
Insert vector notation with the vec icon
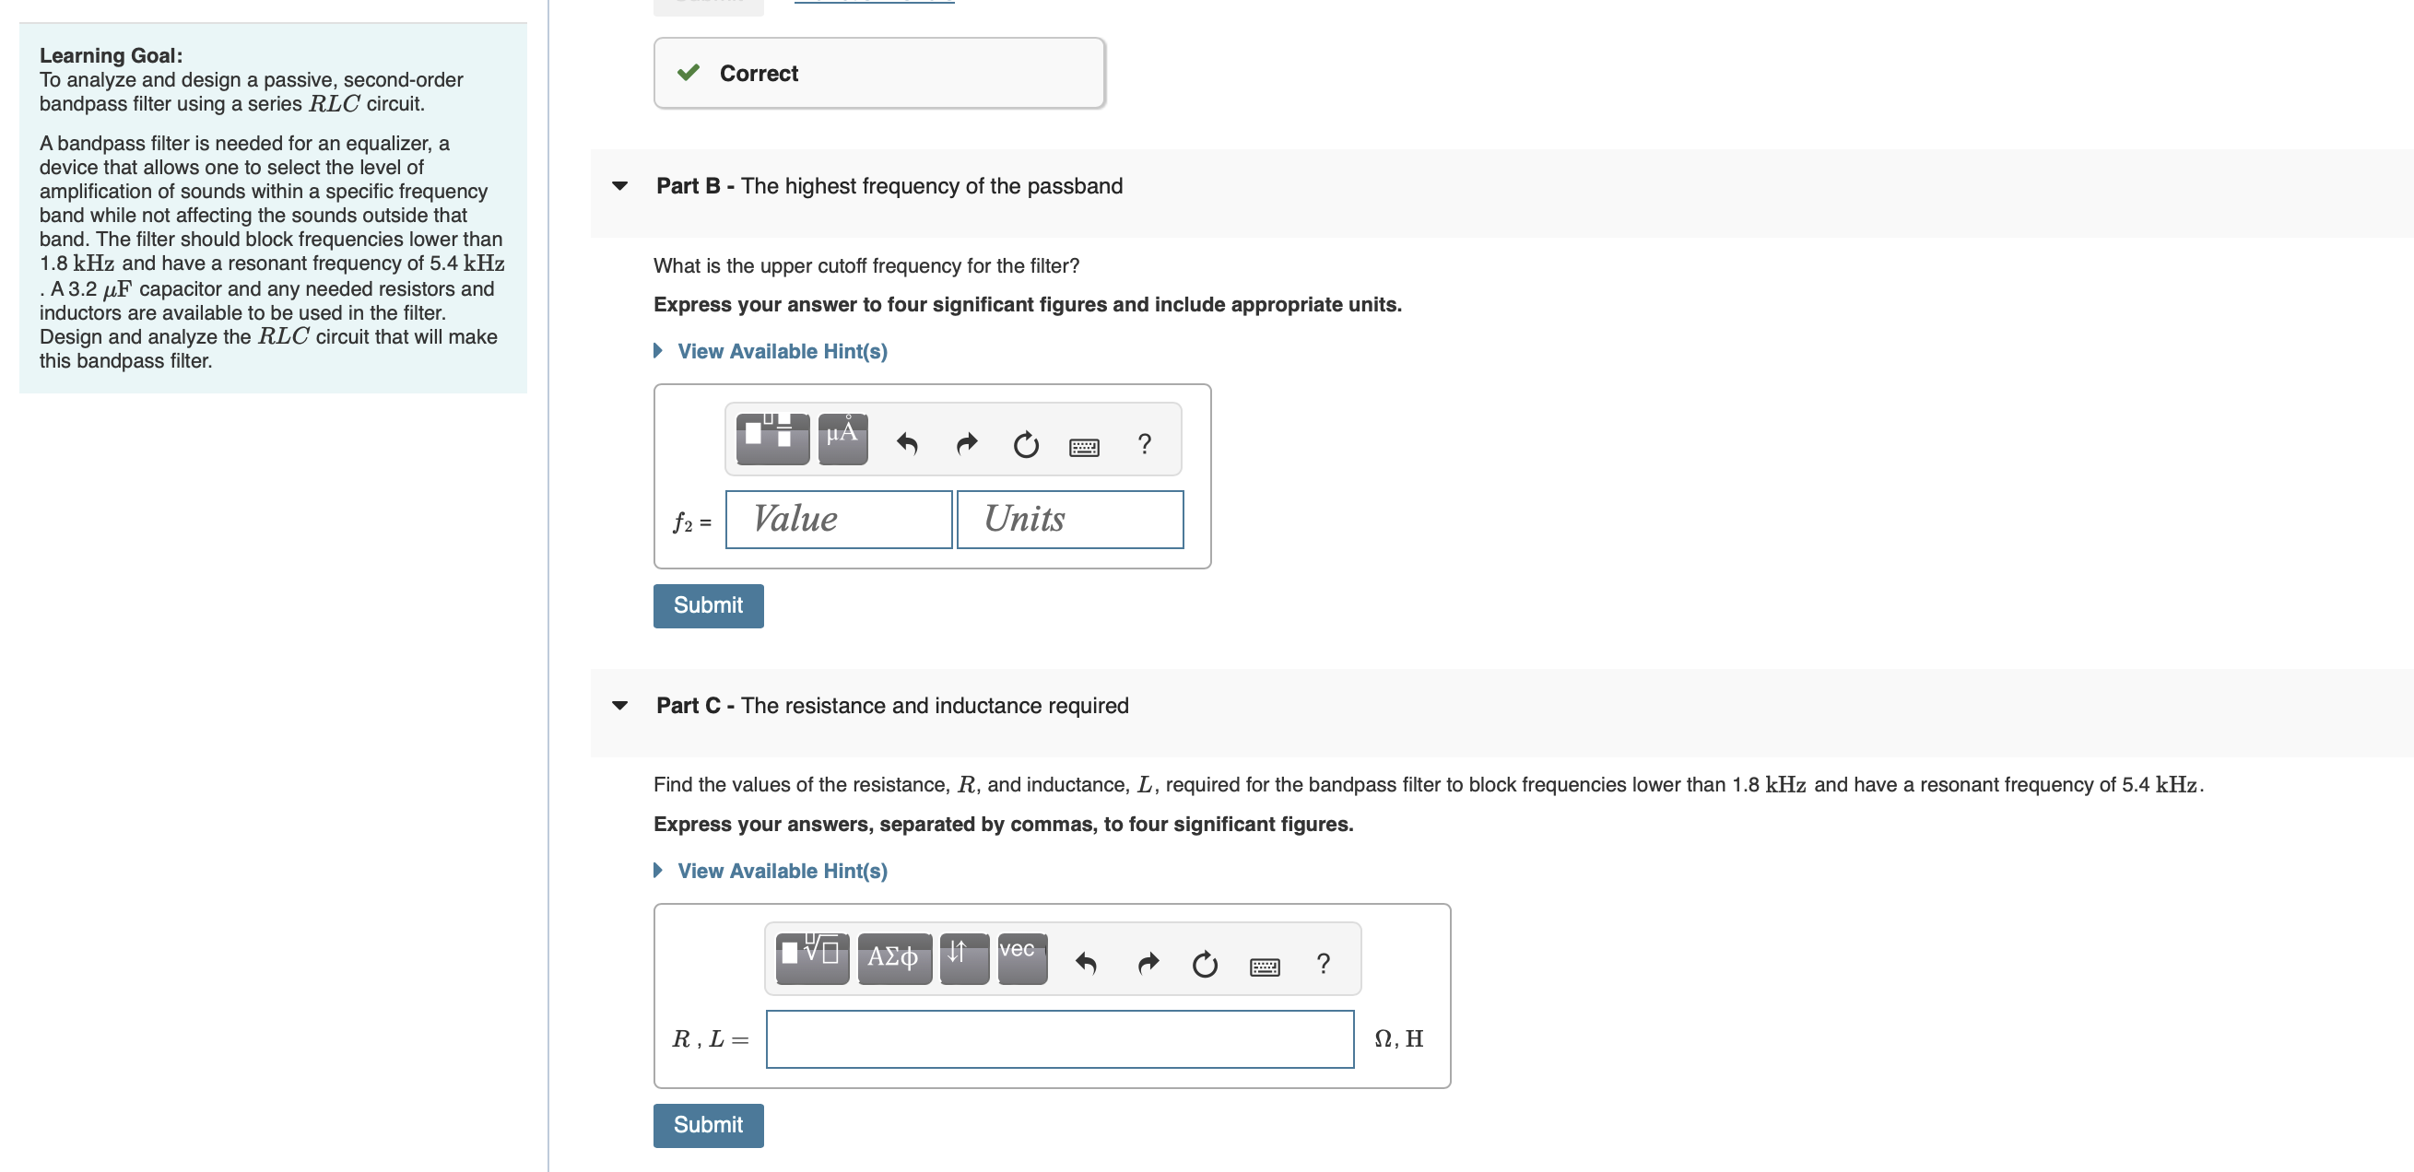click(x=1021, y=956)
